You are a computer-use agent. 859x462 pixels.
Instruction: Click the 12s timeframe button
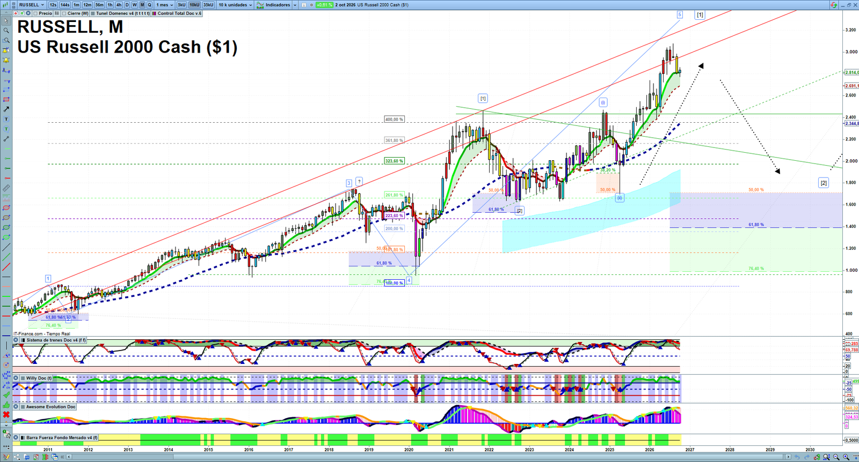click(53, 5)
